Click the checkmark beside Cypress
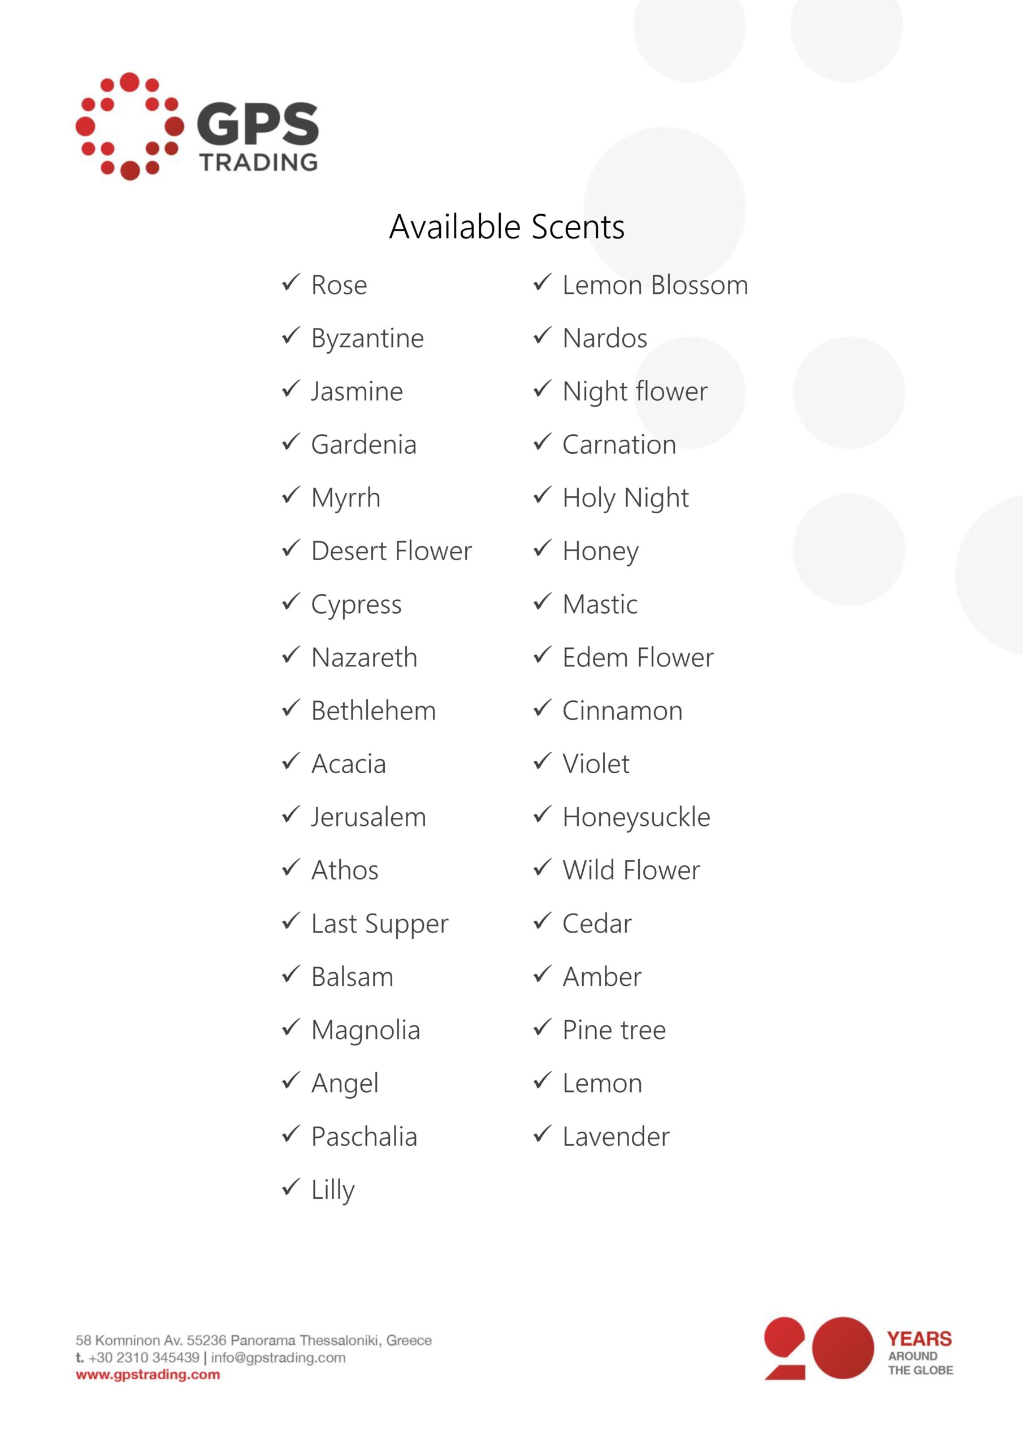 click(291, 601)
